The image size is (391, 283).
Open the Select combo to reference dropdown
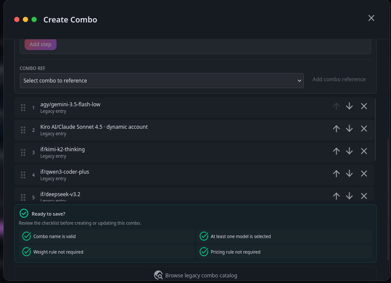(x=161, y=81)
